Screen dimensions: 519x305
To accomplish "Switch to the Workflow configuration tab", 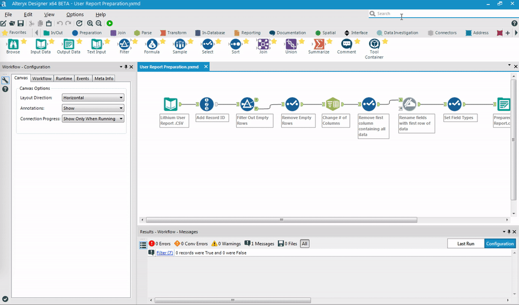I will click(42, 78).
